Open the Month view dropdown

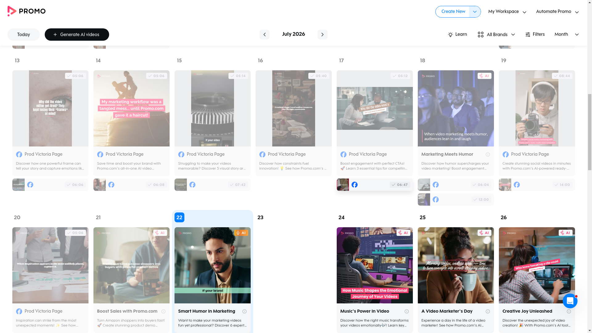click(x=566, y=35)
